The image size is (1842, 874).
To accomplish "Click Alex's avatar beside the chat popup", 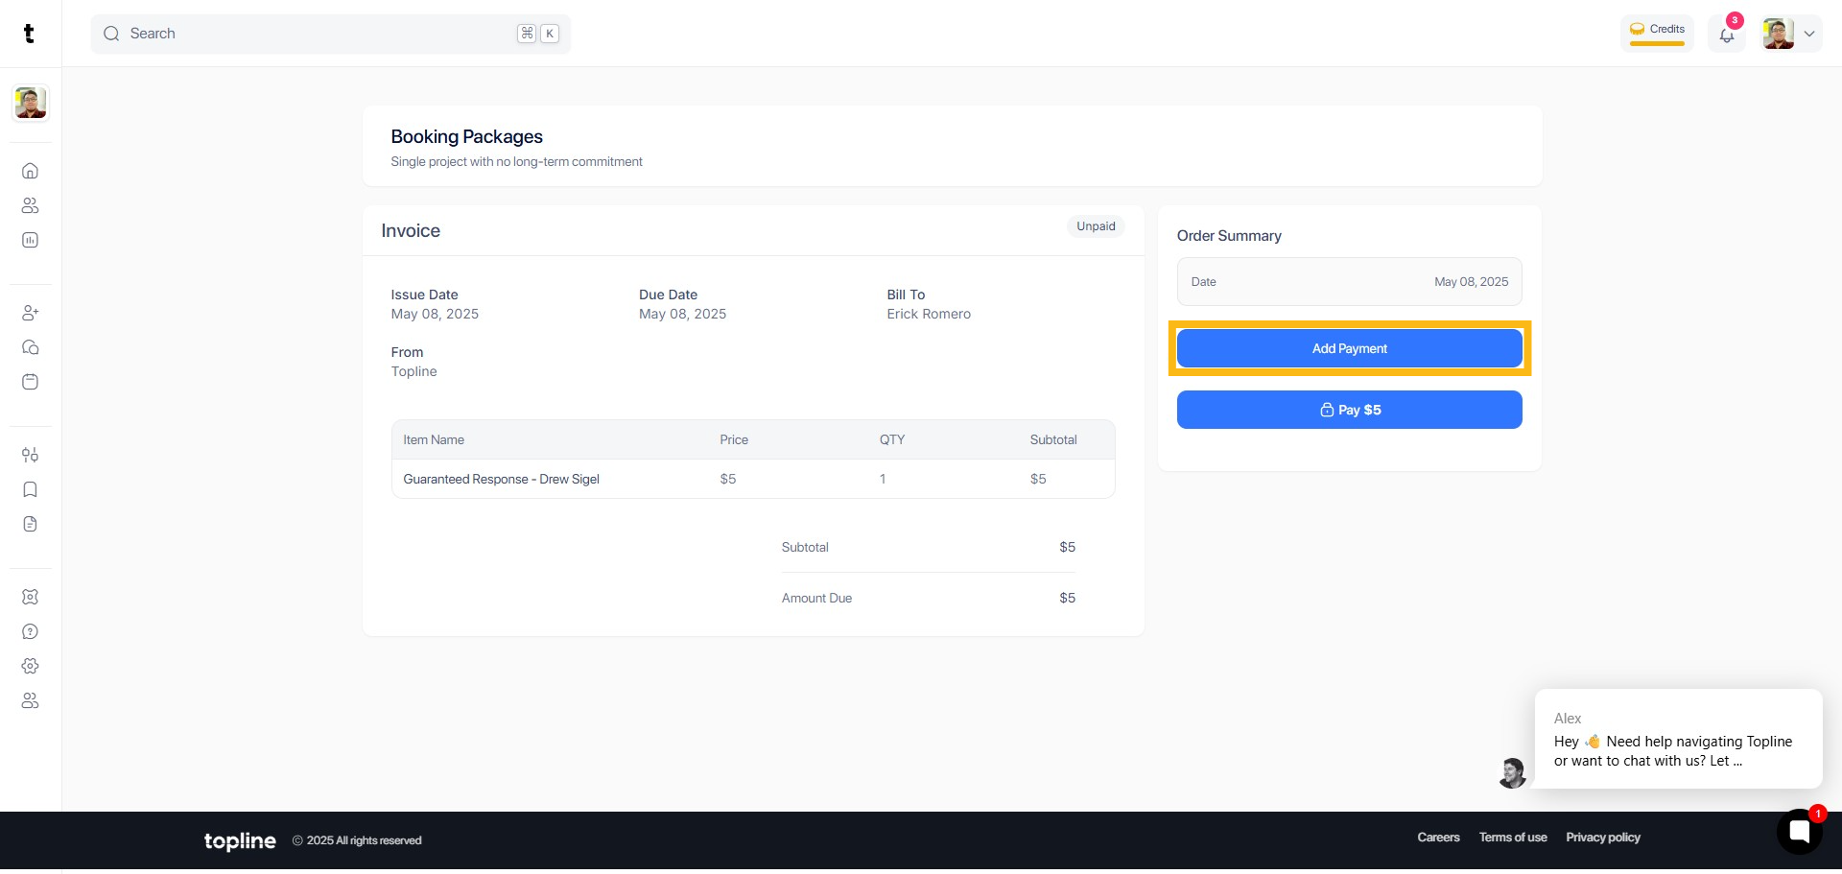I will [x=1512, y=772].
